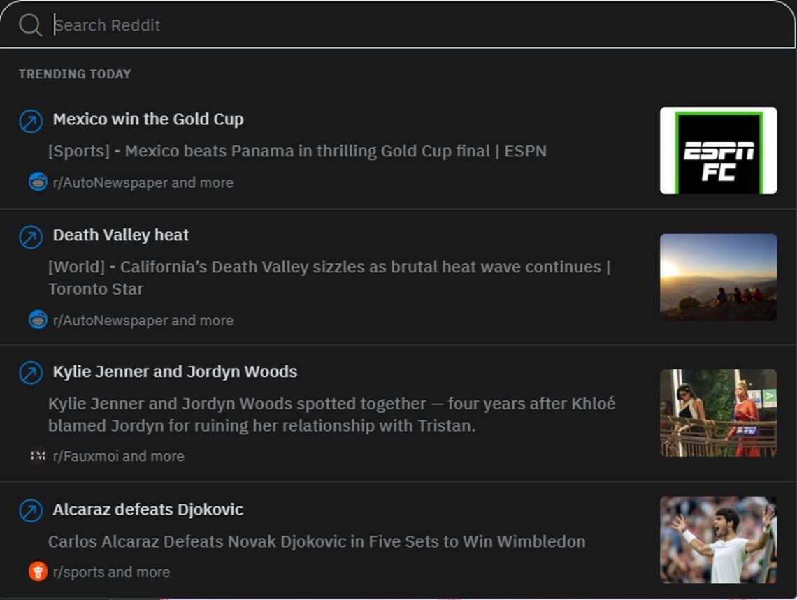Click the outbound arrow beside Death Valley heat
Screen dimensions: 797x600
(29, 235)
